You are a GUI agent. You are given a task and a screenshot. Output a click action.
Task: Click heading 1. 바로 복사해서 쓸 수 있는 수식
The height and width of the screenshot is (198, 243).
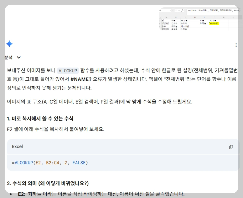pyautogui.click(x=40, y=119)
